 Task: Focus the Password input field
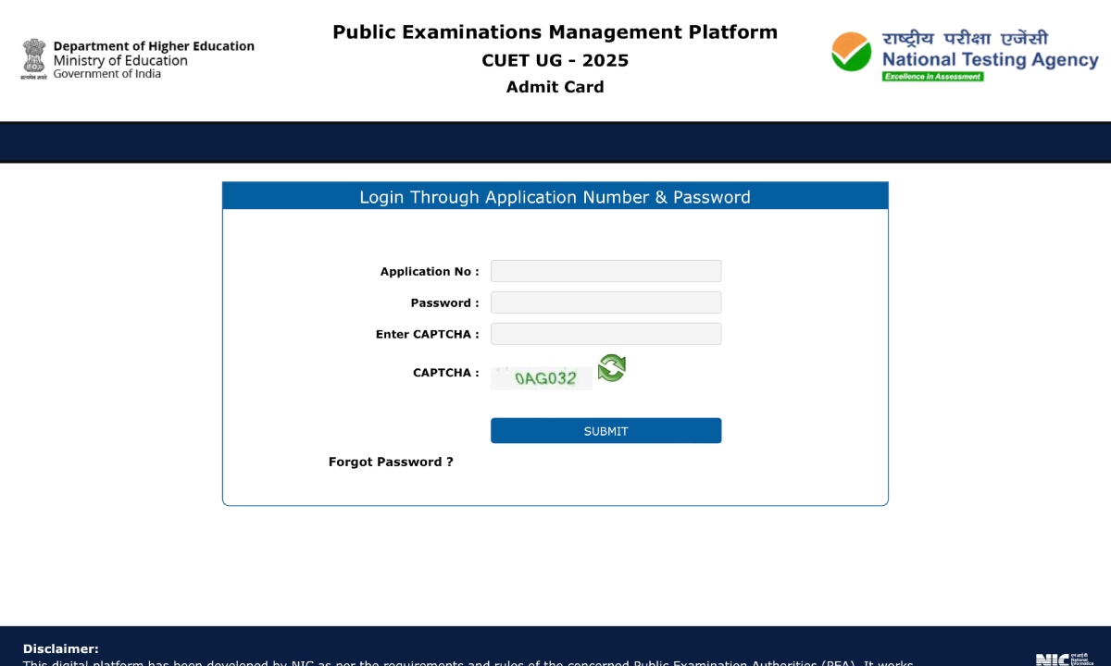[605, 302]
